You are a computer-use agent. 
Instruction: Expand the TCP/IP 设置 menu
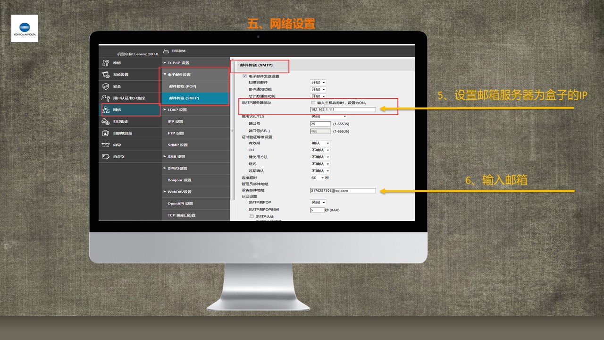point(178,63)
